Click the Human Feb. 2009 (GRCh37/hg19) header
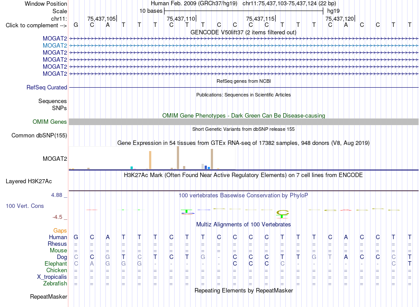This screenshot has width=419, height=307. (194, 4)
